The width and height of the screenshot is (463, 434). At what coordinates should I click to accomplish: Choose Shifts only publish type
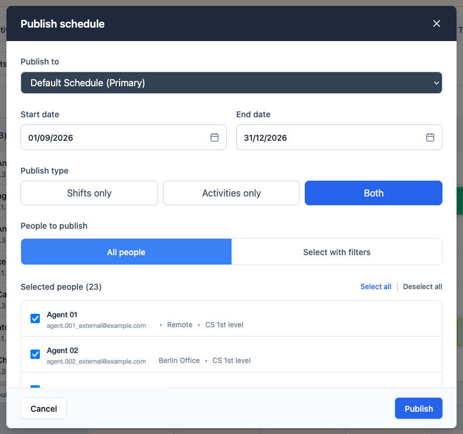[89, 193]
